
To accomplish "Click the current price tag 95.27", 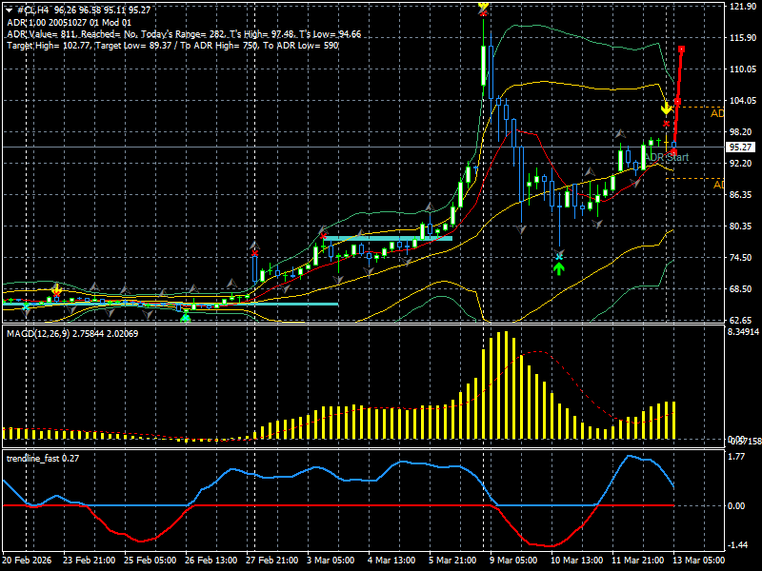I will [x=741, y=148].
